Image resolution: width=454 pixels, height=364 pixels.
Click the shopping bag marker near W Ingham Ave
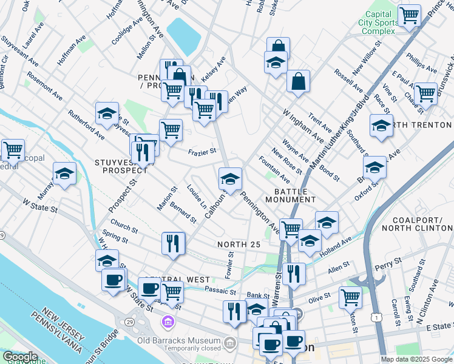click(x=298, y=83)
